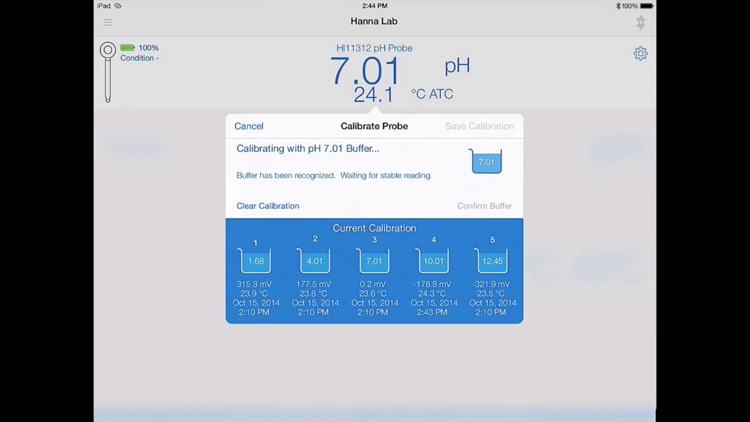Tap the 24.1 temperature reading
This screenshot has height=422, width=750.
373,94
